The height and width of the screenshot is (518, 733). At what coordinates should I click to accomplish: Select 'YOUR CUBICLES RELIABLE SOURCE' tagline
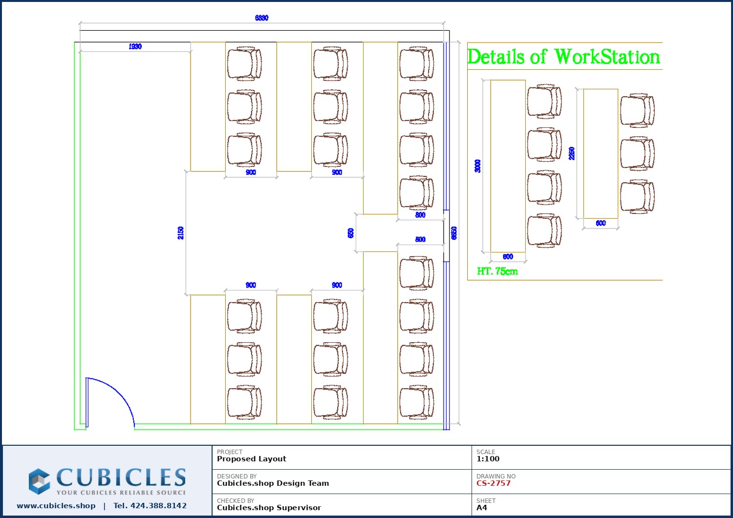(x=121, y=493)
